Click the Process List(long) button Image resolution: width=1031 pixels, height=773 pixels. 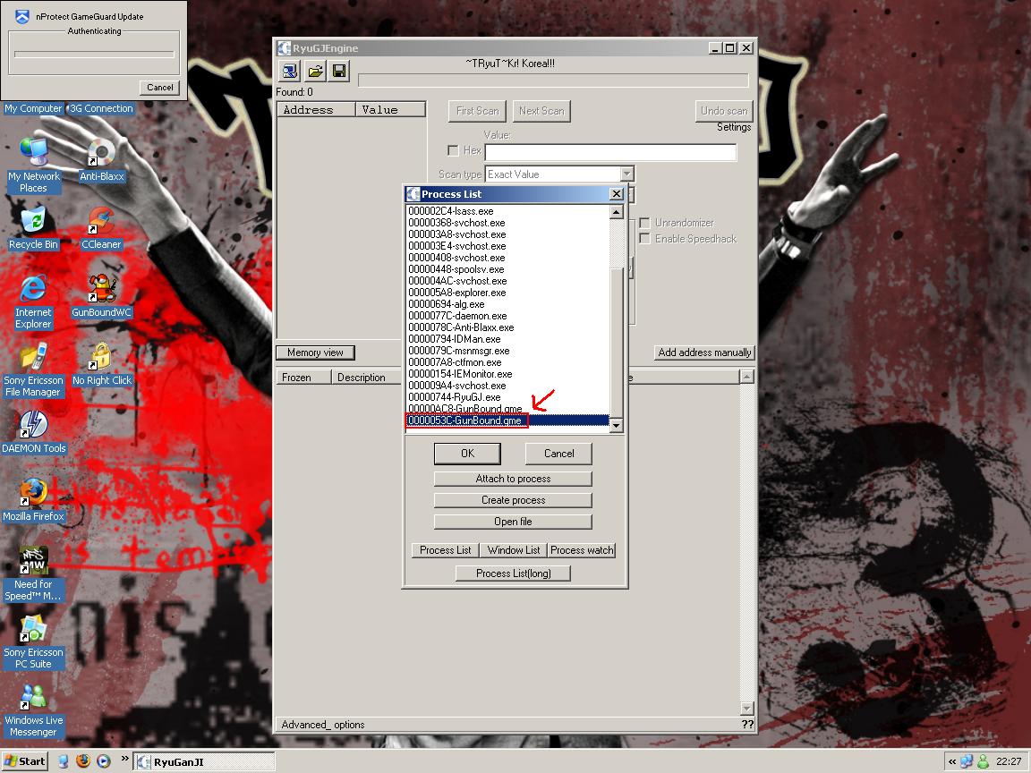click(513, 573)
